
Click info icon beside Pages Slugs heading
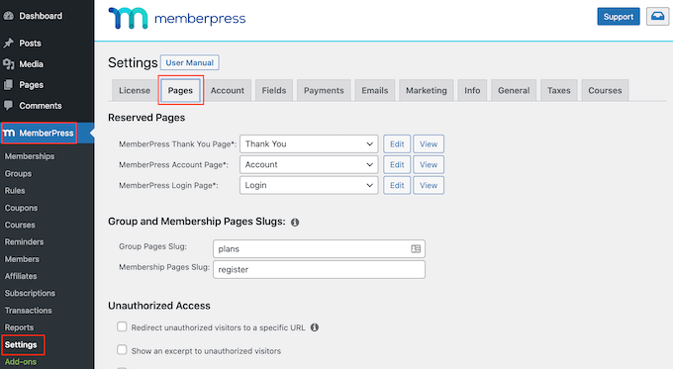[x=295, y=223]
